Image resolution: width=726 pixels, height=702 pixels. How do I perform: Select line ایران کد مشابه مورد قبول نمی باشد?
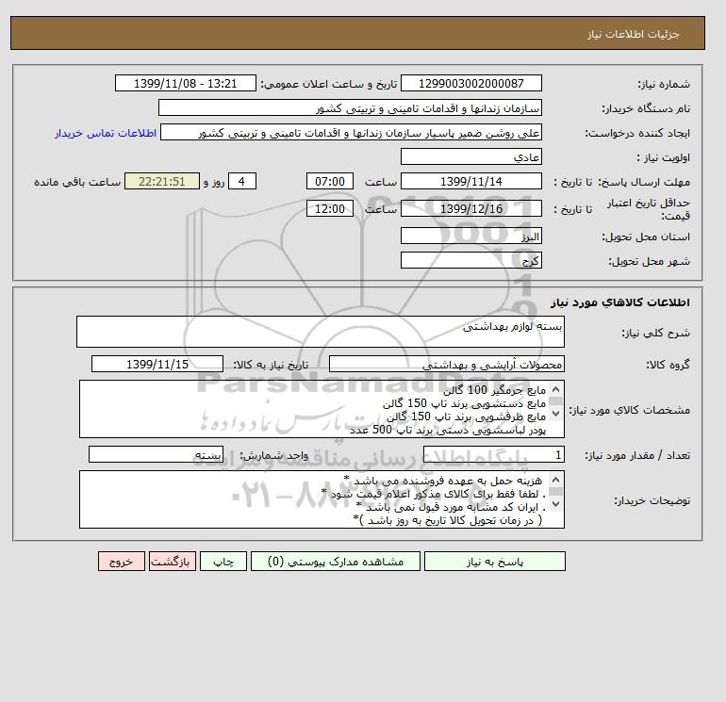click(451, 507)
